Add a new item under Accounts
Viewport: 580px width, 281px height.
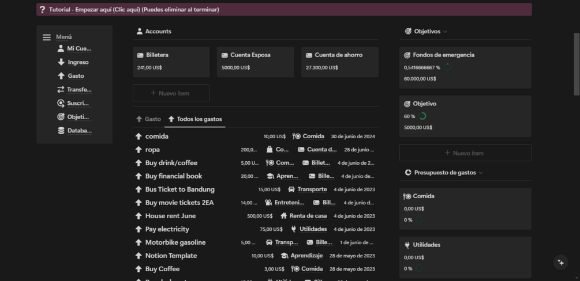pyautogui.click(x=171, y=93)
